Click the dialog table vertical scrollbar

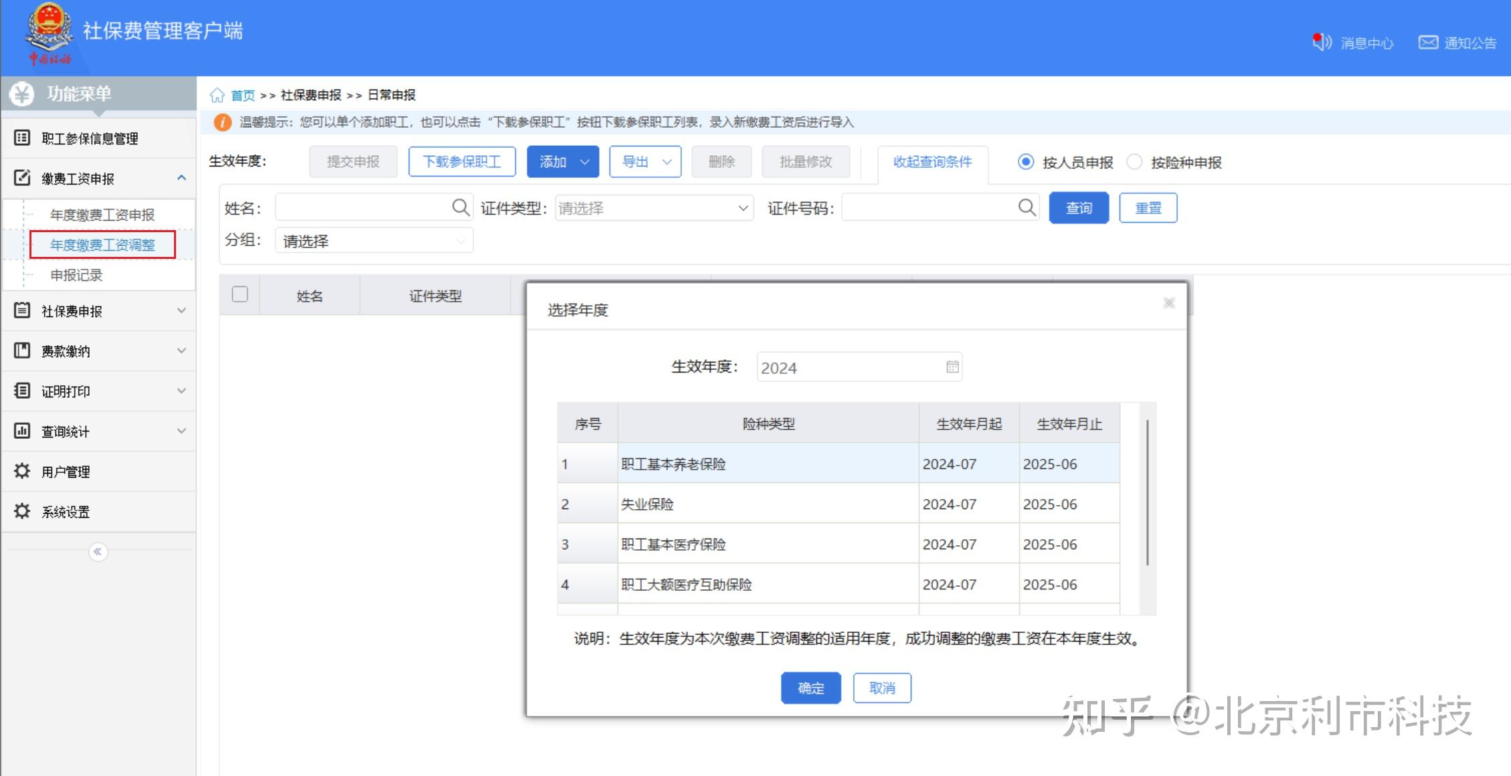tap(1147, 492)
